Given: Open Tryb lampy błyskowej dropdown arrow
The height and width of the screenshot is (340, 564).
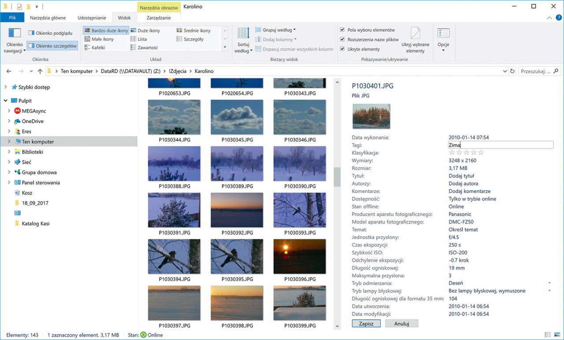Looking at the screenshot, I should click(x=549, y=291).
